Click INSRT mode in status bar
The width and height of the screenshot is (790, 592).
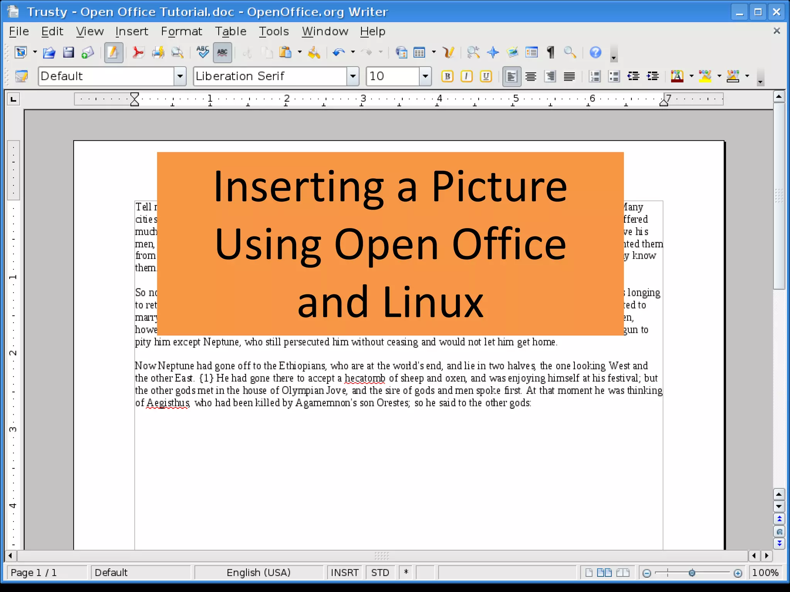click(344, 573)
